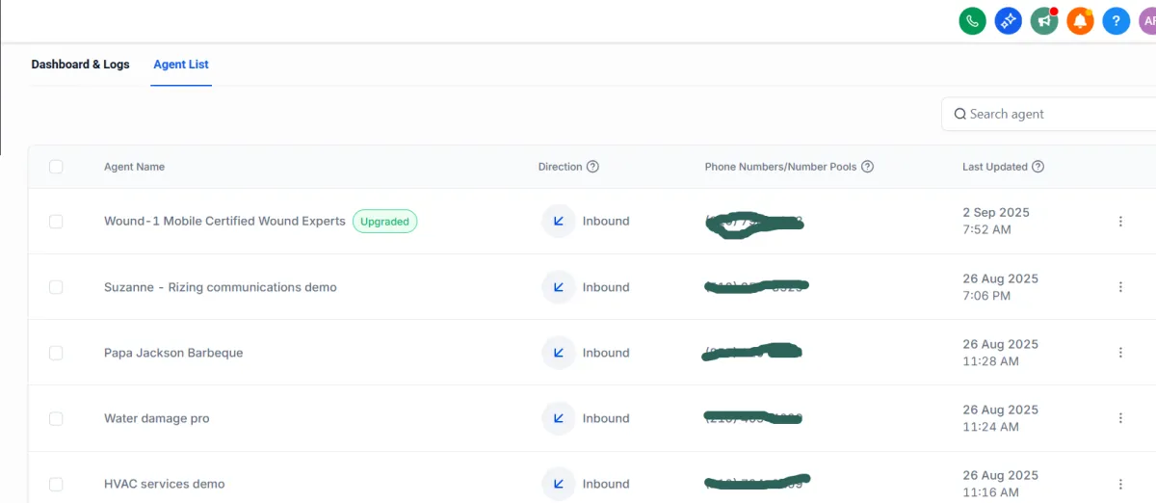Open three-dot menu for Water damage pro
This screenshot has width=1156, height=503.
pos(1120,418)
